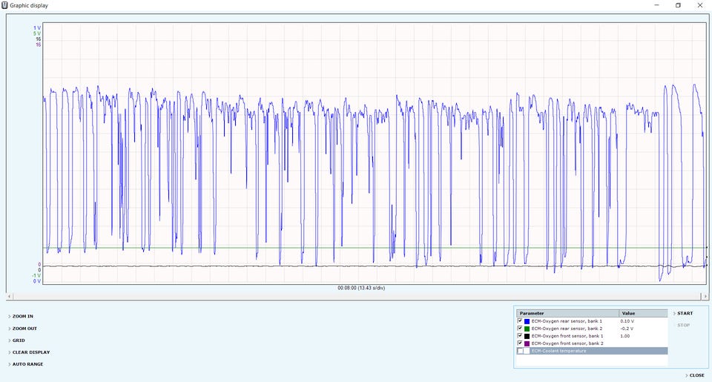This screenshot has width=712, height=382.
Task: Uncheck Oxygen rear sensor bank 2 checkbox
Action: pyautogui.click(x=520, y=328)
